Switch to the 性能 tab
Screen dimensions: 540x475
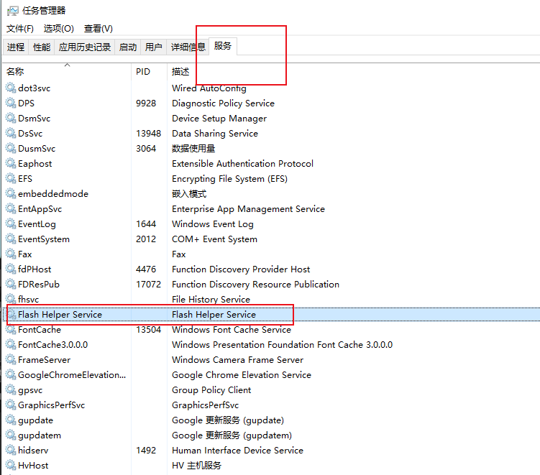(41, 47)
